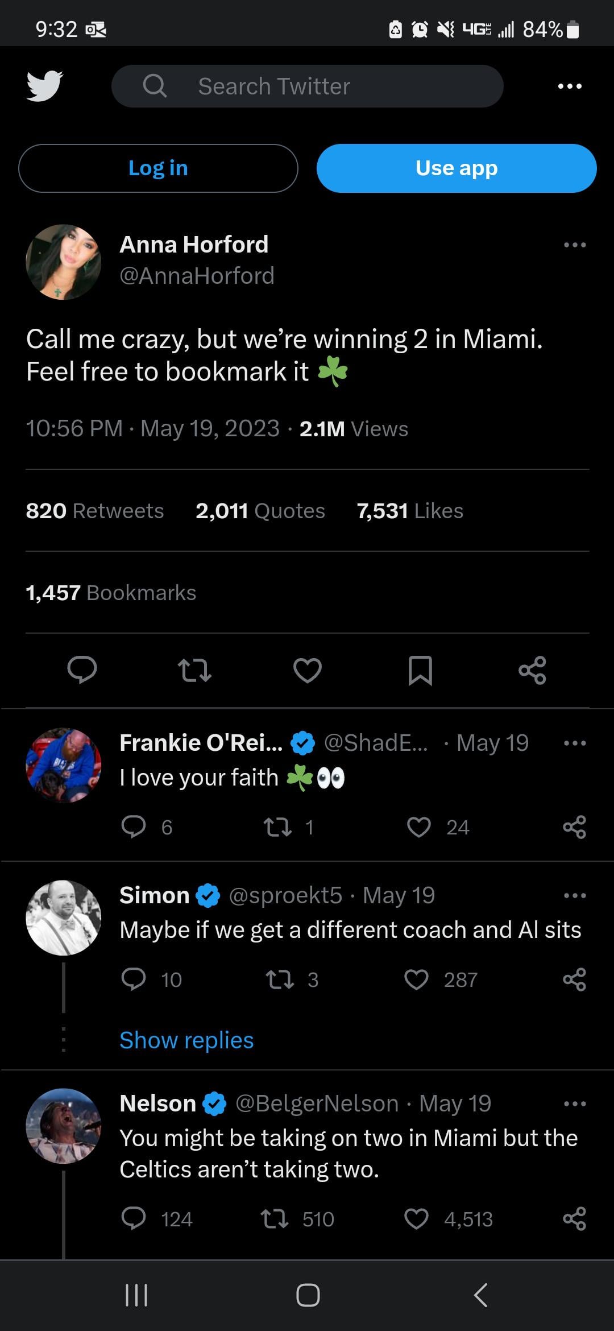Share Nelson's reply tweet

pos(574,1219)
